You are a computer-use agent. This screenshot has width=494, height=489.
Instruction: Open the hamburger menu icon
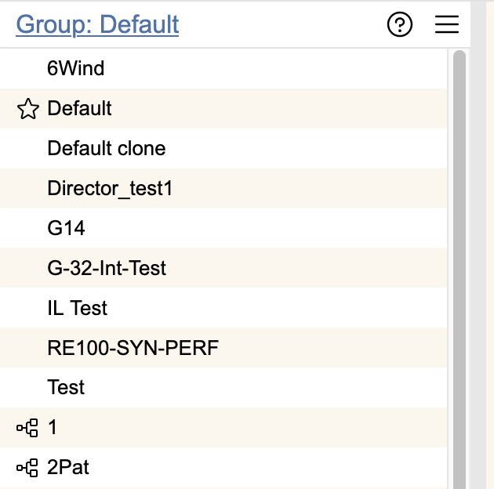point(447,24)
